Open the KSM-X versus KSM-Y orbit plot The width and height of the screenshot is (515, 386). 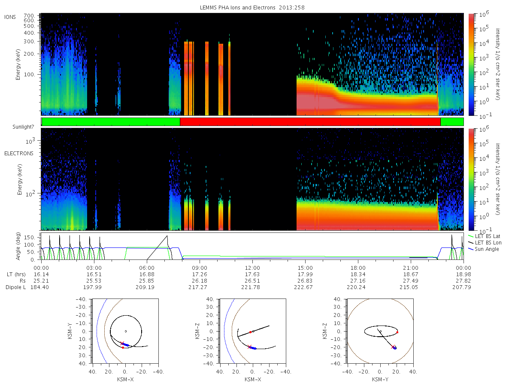point(124,331)
